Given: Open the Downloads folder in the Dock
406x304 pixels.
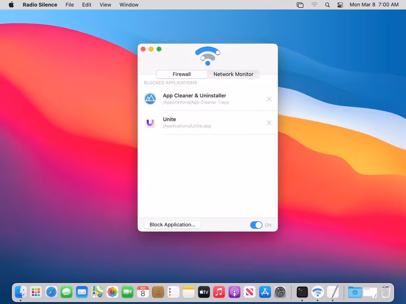Looking at the screenshot, I should pyautogui.click(x=355, y=291).
